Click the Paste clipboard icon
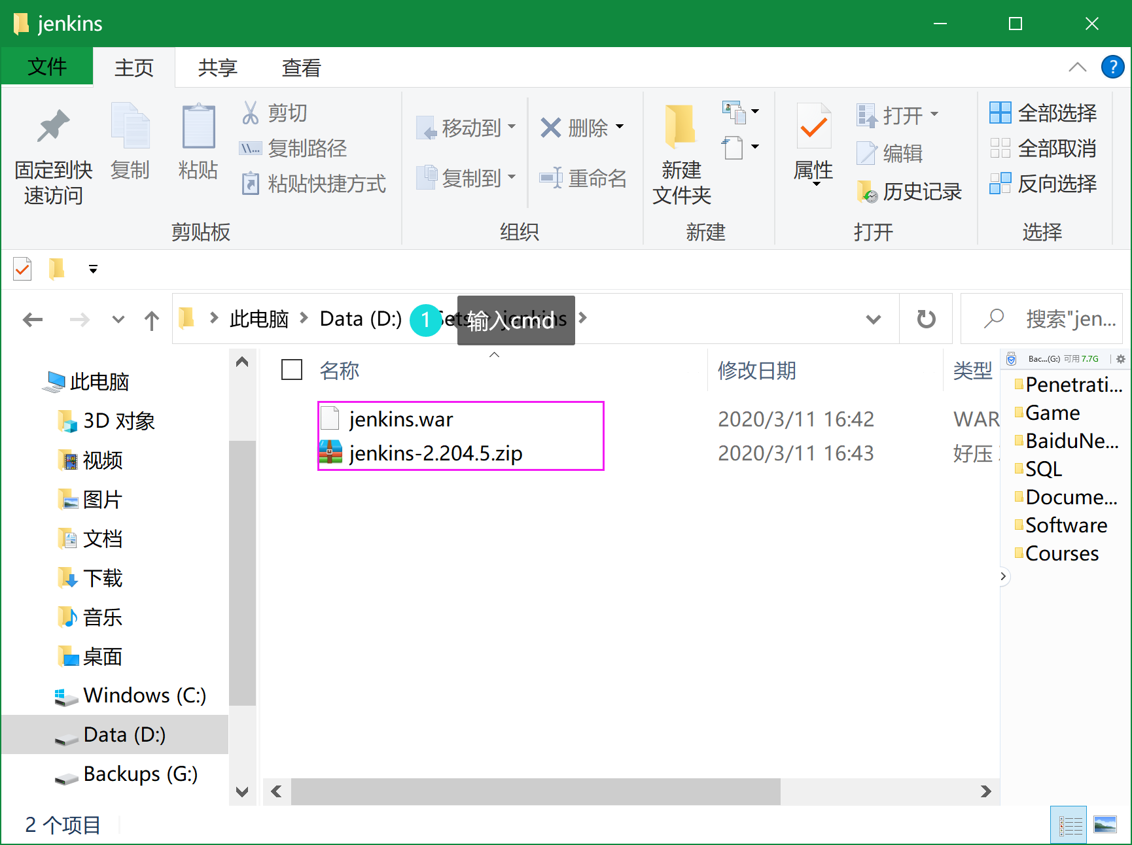Screen dimensions: 1132x845 198,126
